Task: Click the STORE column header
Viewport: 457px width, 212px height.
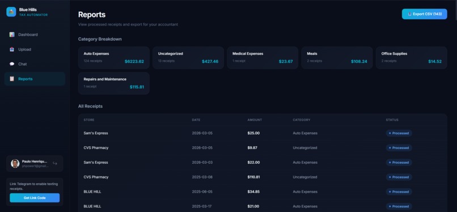Action: 89,120
